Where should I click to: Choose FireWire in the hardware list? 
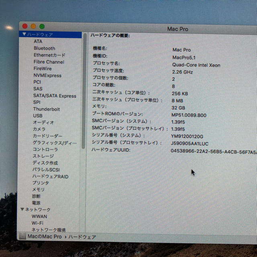[43, 69]
